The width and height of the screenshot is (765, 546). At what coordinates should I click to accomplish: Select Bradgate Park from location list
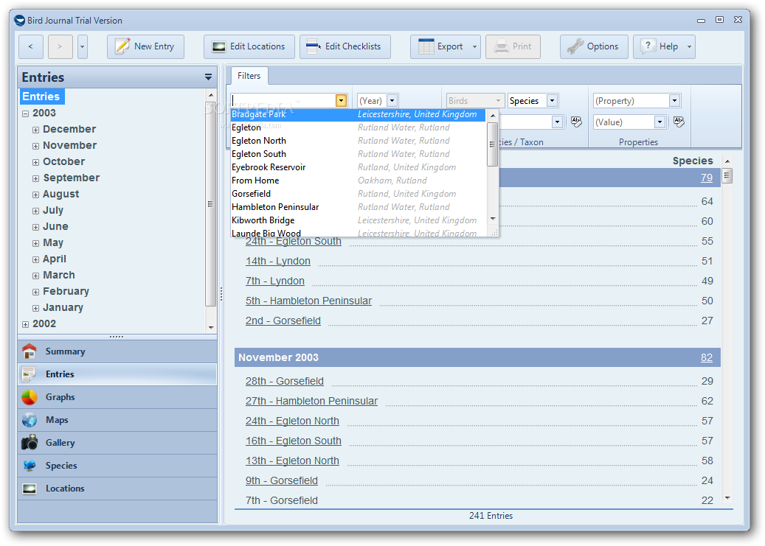[358, 114]
